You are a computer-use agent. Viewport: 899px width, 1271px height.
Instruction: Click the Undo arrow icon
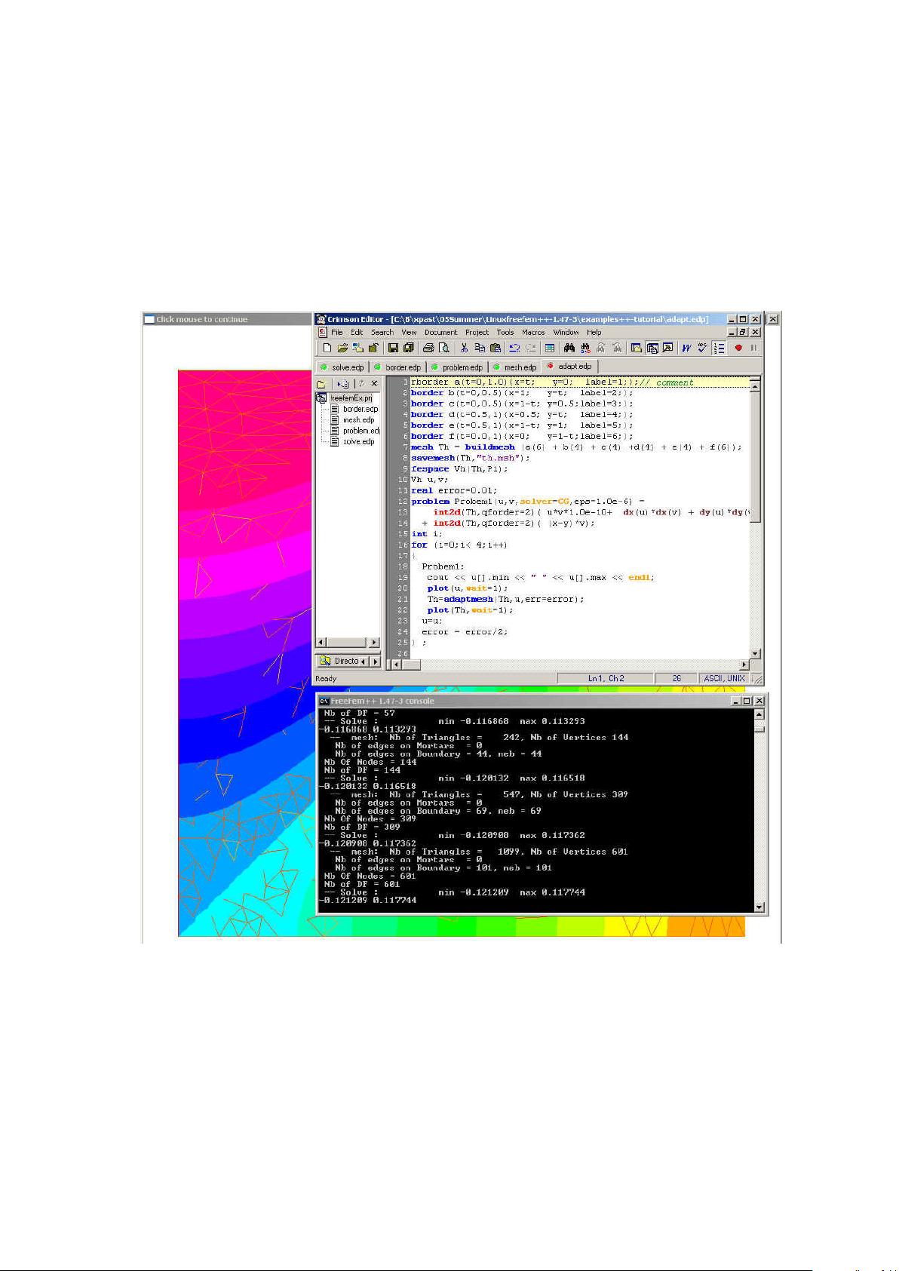[514, 348]
